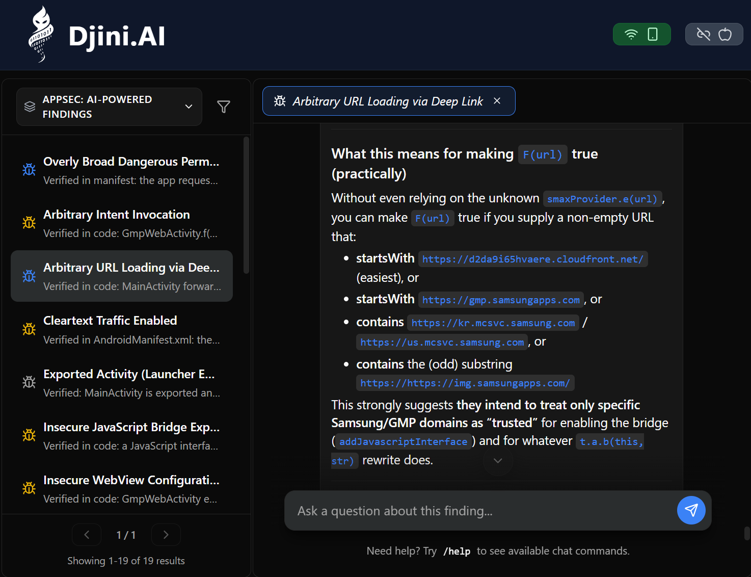The height and width of the screenshot is (577, 751).
Task: Click bug icon beside Exported Activity finding
Action: click(x=29, y=382)
